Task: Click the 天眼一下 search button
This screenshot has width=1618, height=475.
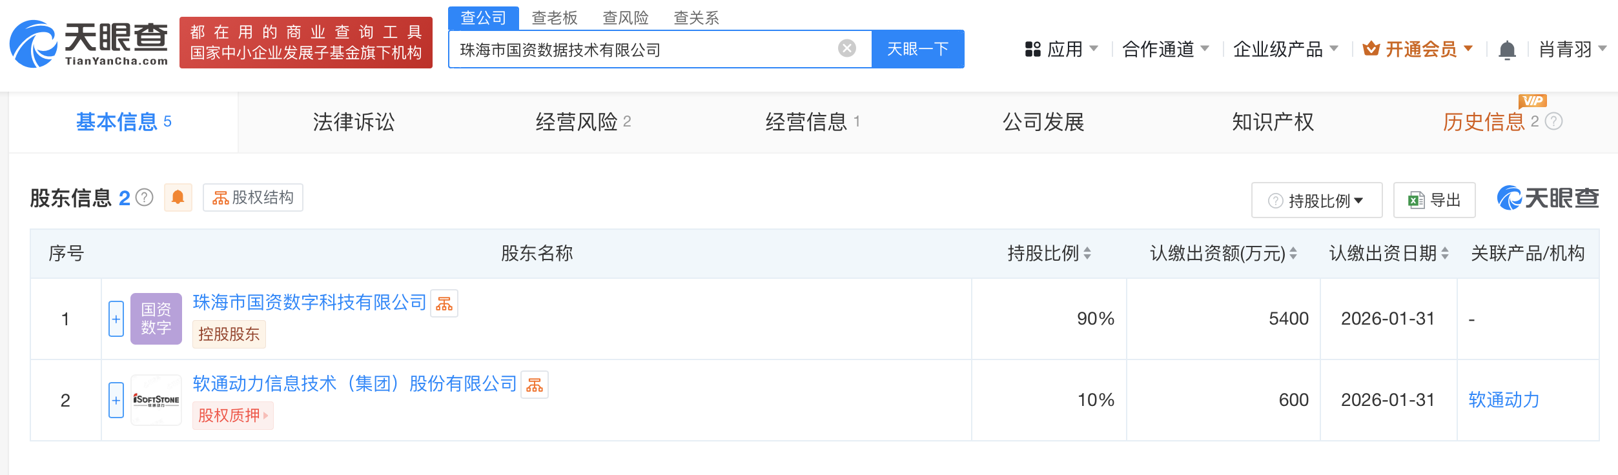Action: point(917,49)
